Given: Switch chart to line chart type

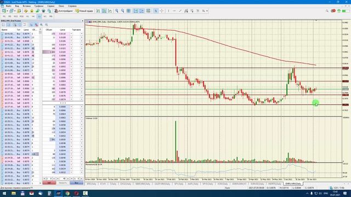Looking at the screenshot, I should click(x=110, y=11).
